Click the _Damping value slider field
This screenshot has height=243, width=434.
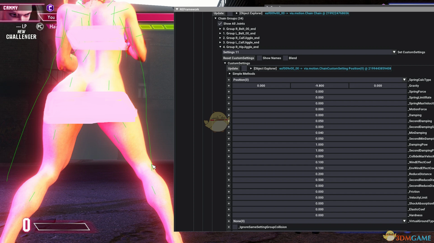[x=319, y=115]
